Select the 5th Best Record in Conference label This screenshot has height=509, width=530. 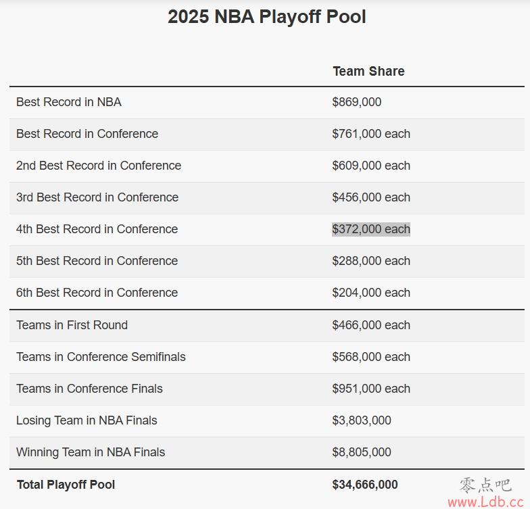[97, 261]
